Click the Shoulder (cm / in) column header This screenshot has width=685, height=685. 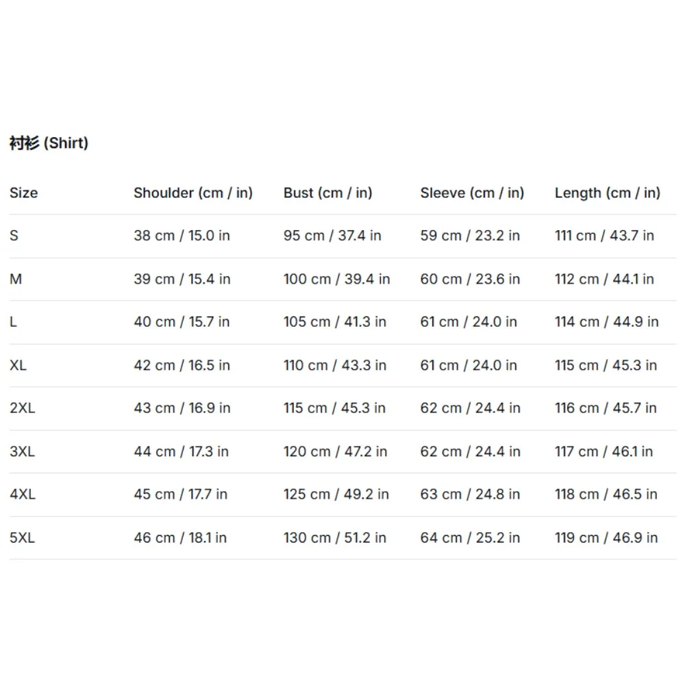pyautogui.click(x=193, y=192)
